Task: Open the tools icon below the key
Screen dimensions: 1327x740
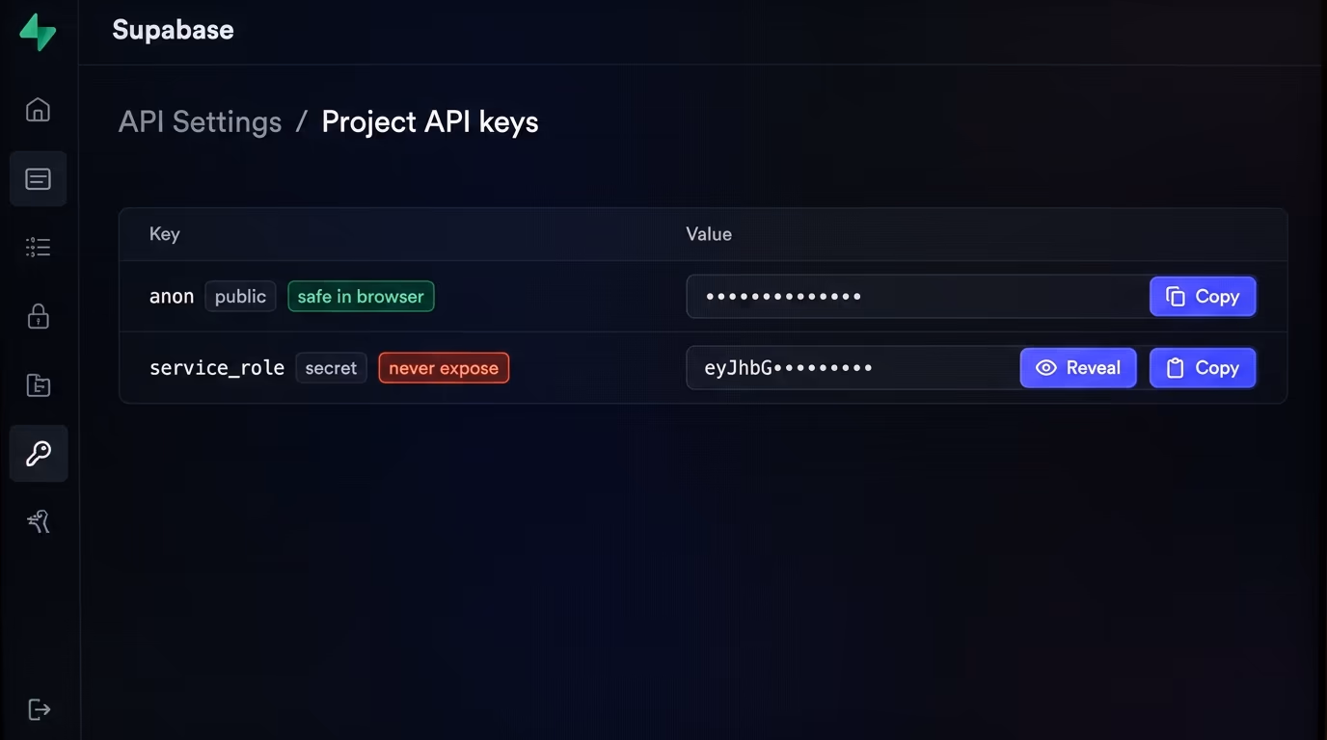Action: 38,522
